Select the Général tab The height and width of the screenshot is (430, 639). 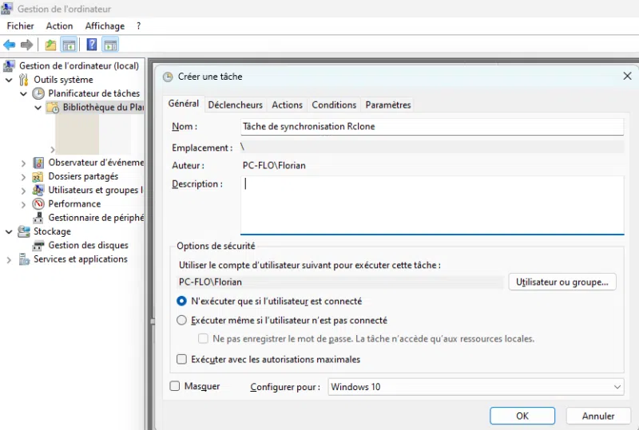tap(184, 104)
